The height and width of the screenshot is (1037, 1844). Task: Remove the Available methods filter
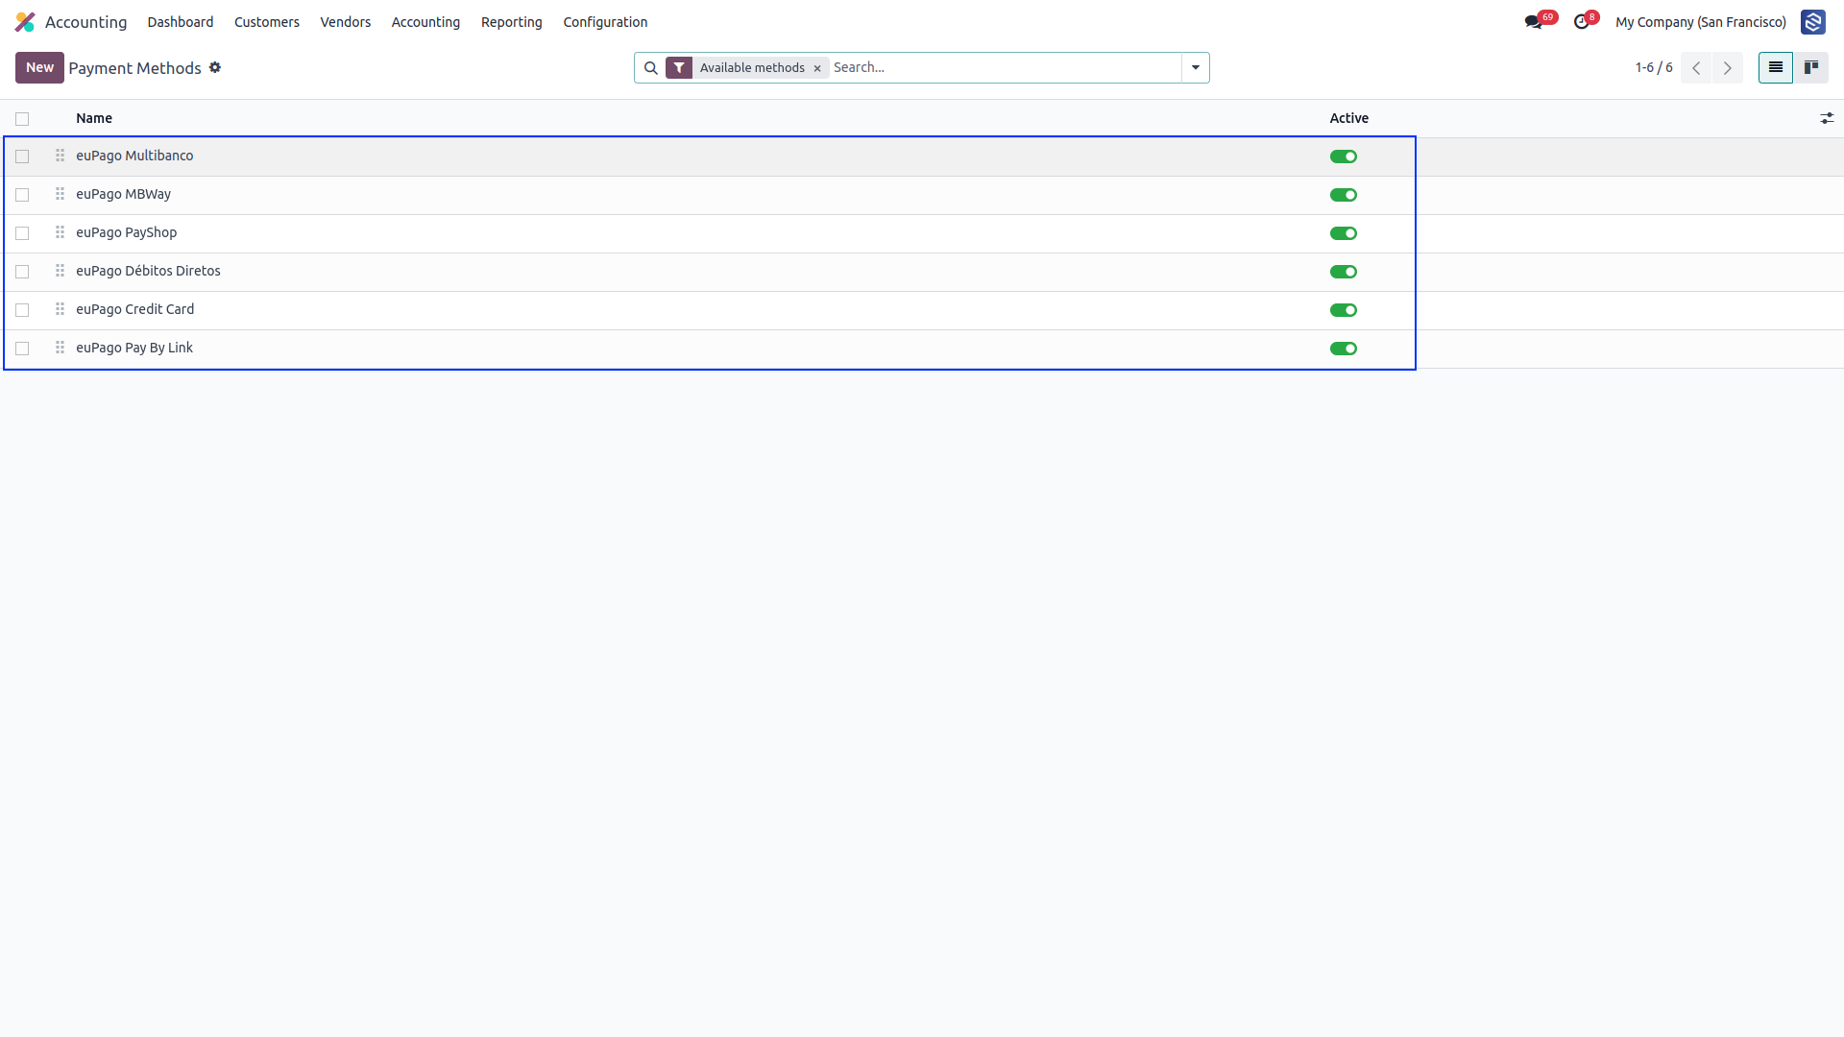tap(817, 68)
